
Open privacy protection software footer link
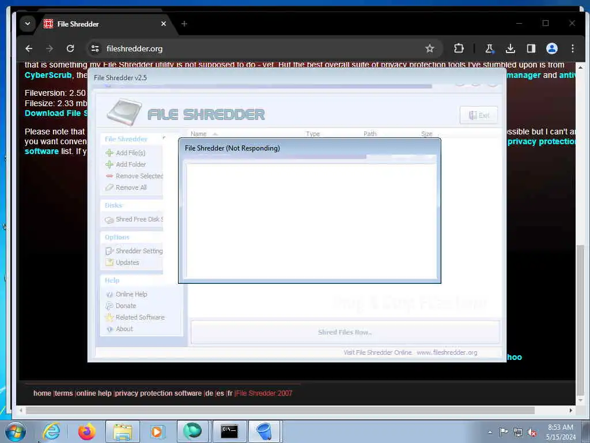tap(158, 393)
